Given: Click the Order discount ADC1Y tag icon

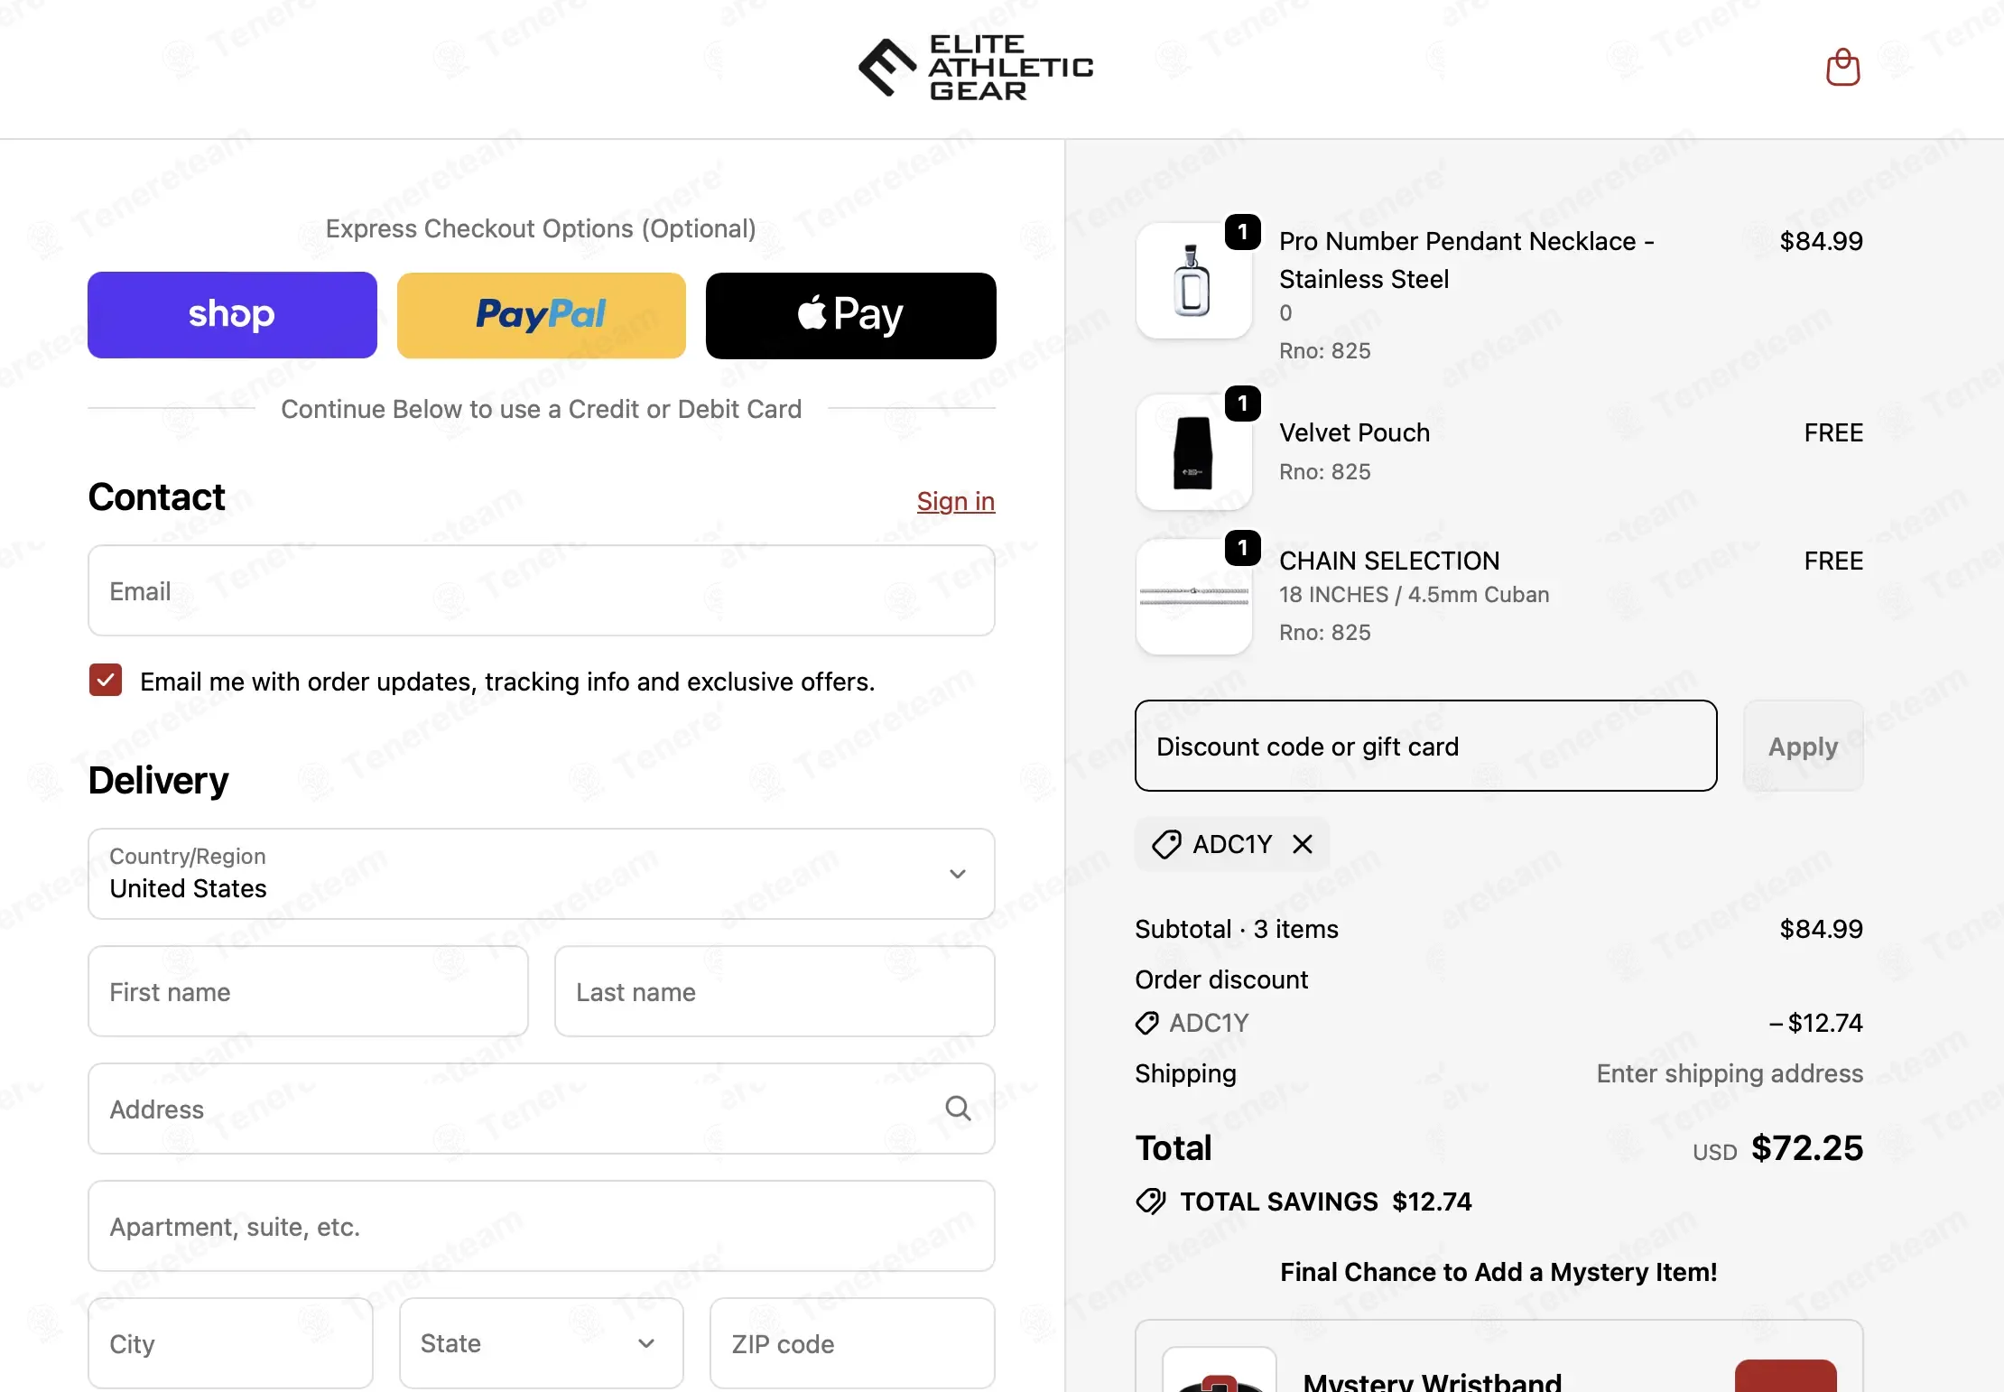Looking at the screenshot, I should [1147, 1023].
